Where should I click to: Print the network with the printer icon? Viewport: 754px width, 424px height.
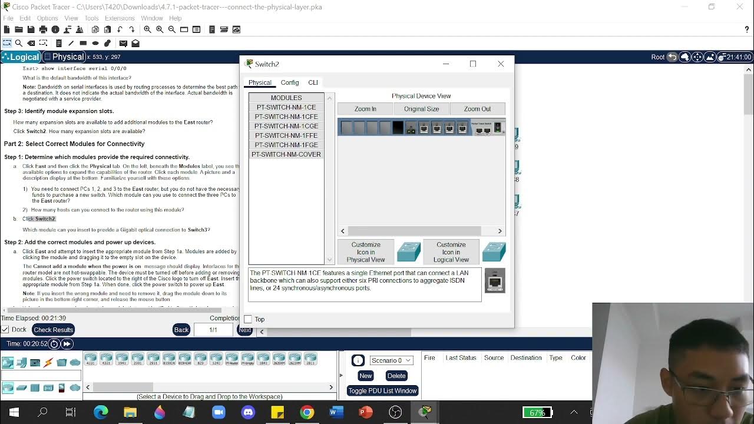click(x=43, y=29)
